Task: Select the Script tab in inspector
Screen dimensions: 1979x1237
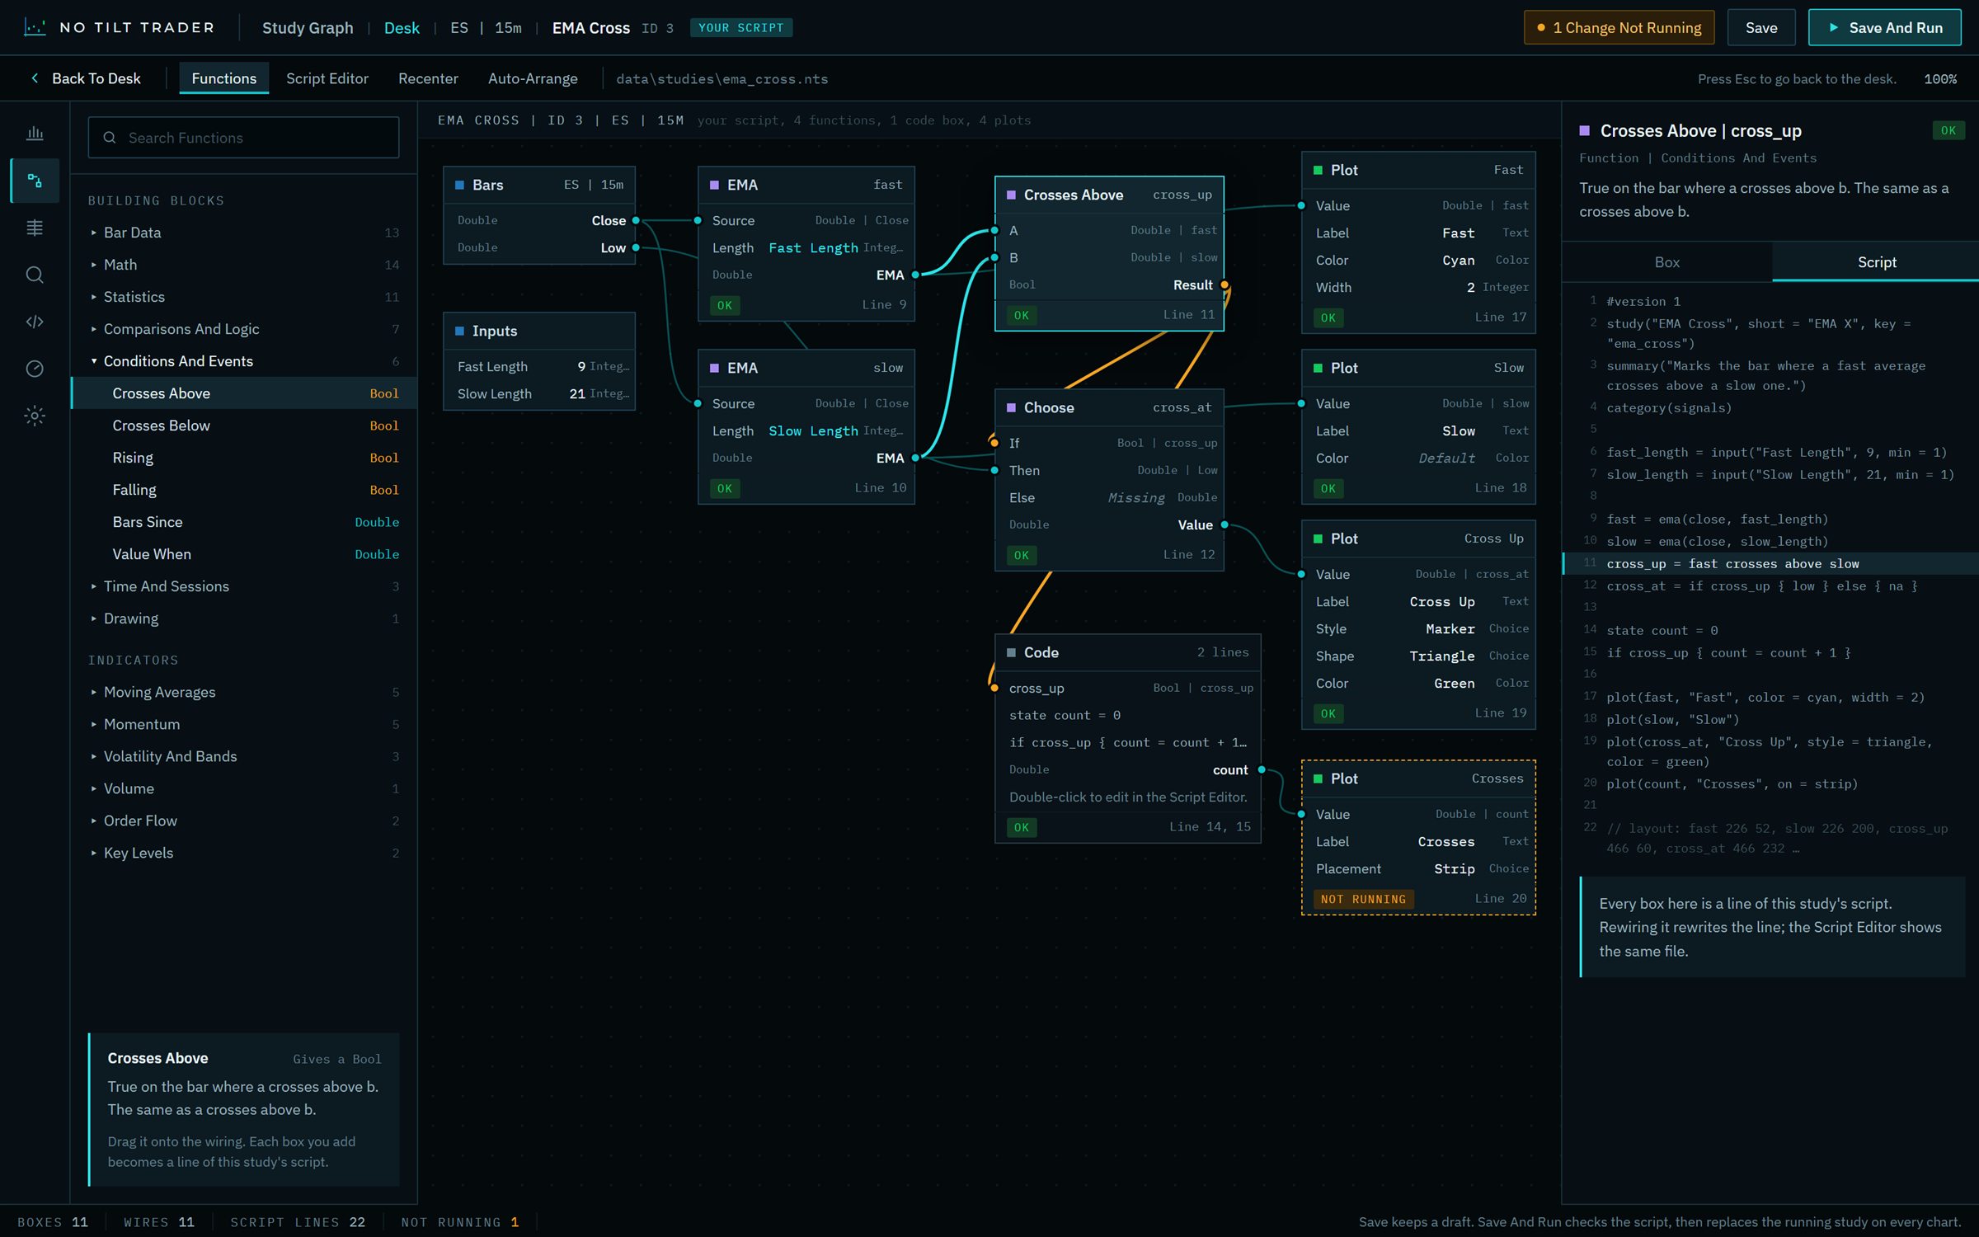Action: pos(1876,262)
